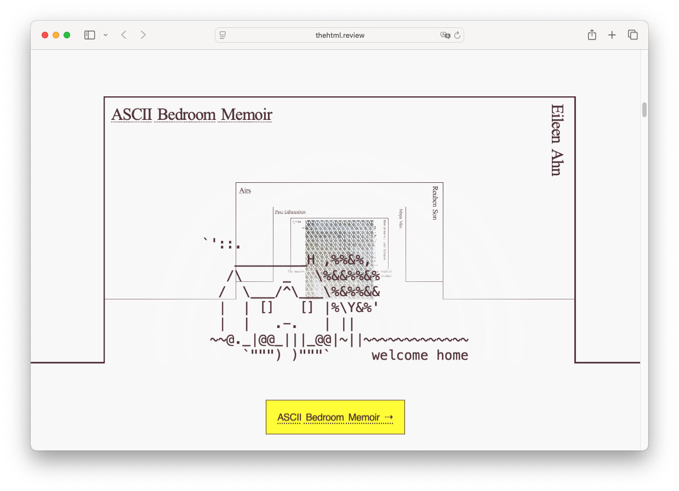Open the Share menu
The image size is (679, 491).
pyautogui.click(x=592, y=35)
